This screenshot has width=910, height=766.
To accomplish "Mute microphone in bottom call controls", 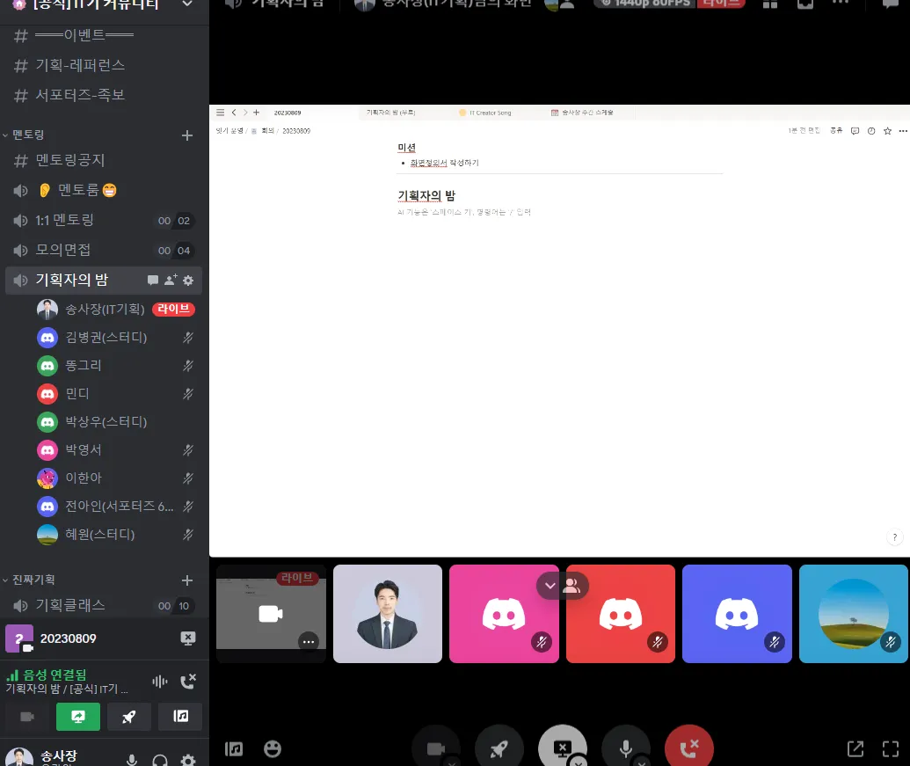I will pos(626,748).
